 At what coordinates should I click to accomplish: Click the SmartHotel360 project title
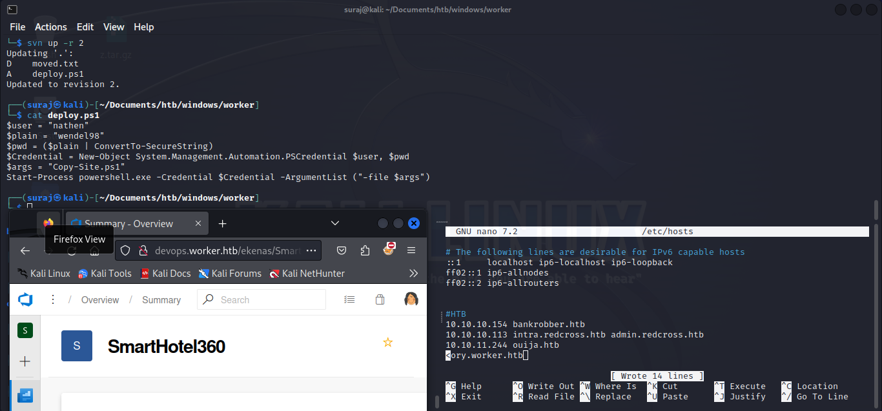point(167,346)
